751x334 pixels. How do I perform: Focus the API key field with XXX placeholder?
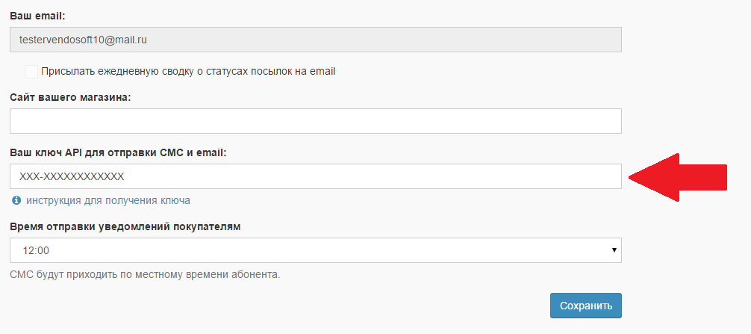316,176
